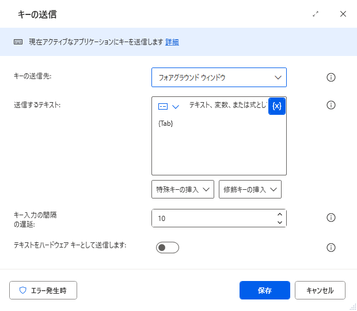Expand the 修飾キーの挿入 dropdown
This screenshot has height=311, width=357.
(250, 189)
